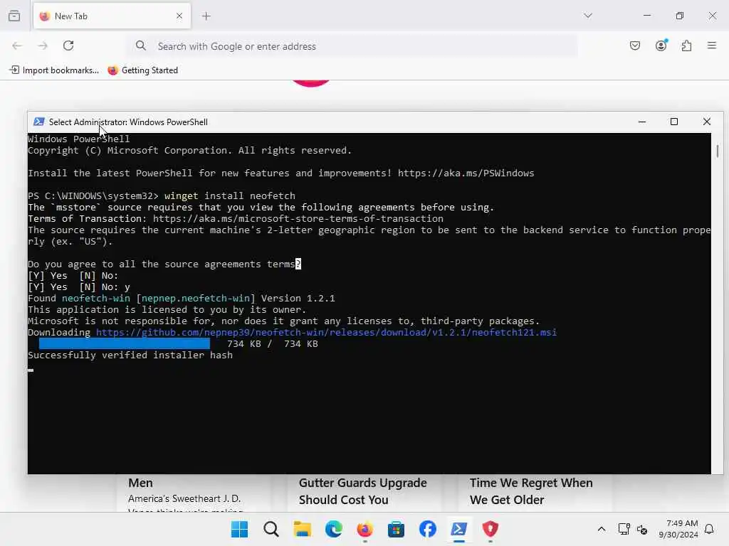Click Import bookmarks toolbar item

(x=54, y=70)
